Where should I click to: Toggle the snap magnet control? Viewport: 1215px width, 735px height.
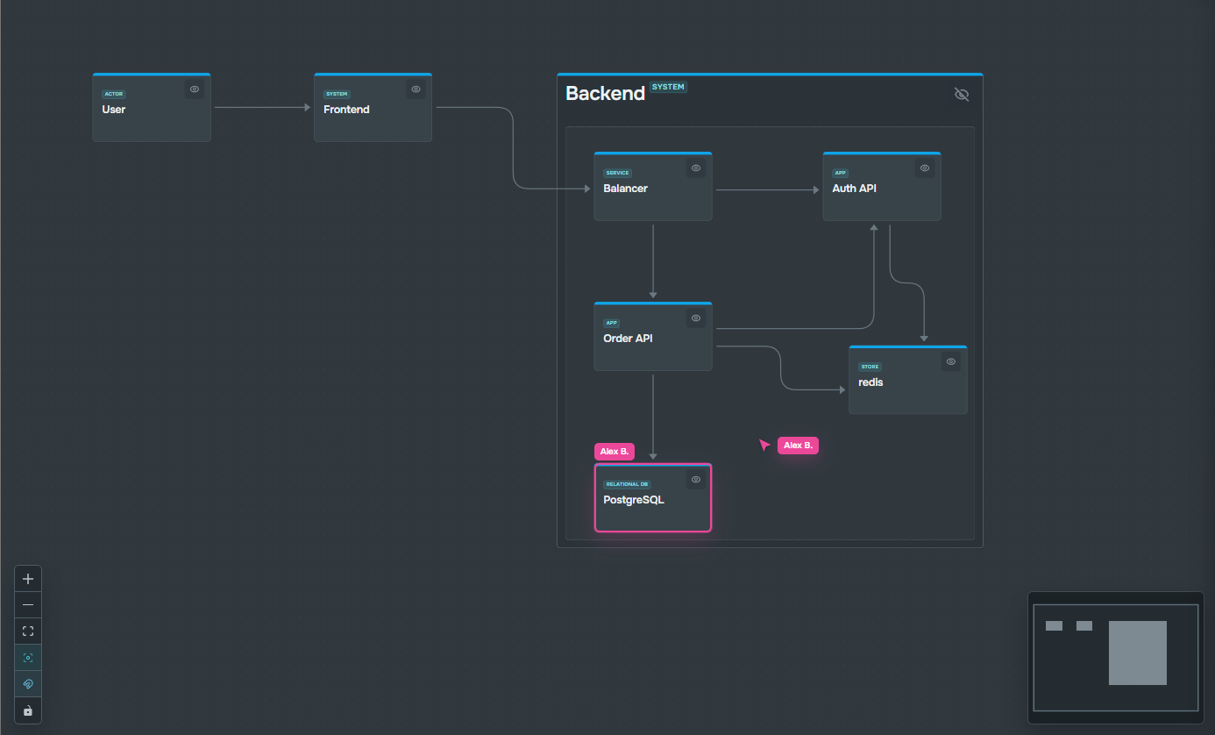coord(28,684)
